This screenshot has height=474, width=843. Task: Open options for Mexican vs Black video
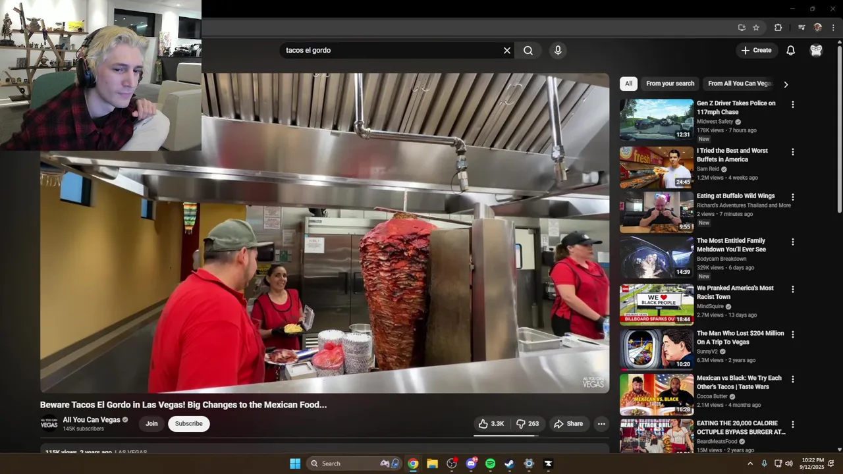tap(793, 379)
